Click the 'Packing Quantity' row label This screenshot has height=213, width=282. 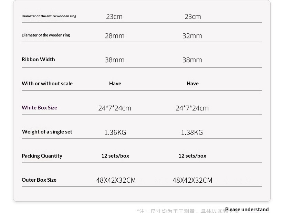42,156
